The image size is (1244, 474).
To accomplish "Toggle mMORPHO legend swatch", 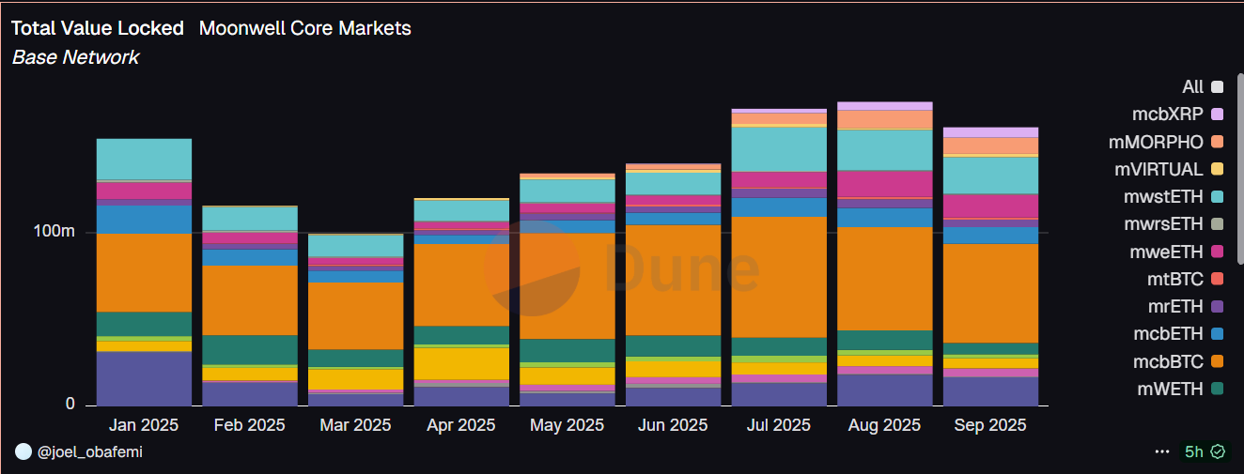I will click(1218, 142).
